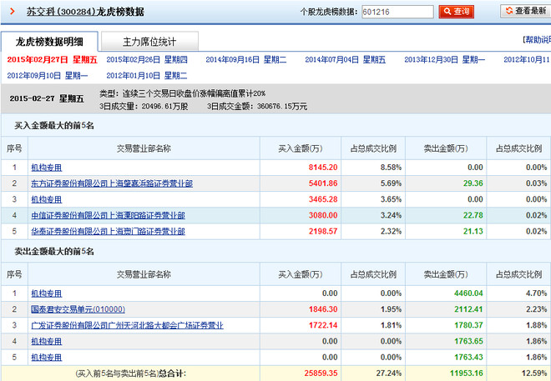Image resolution: width=551 pixels, height=381 pixels.
Task: Focus the stock code field containing 601216
Action: point(397,12)
